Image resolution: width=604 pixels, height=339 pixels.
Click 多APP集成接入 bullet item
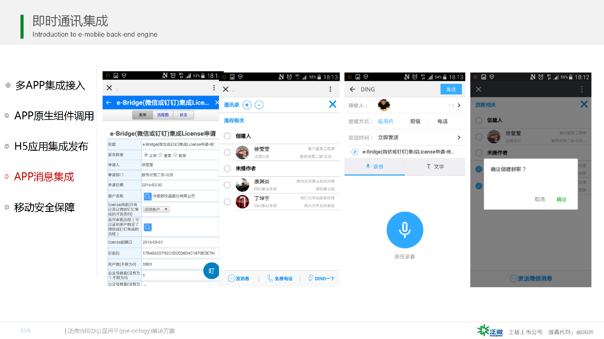tap(50, 85)
